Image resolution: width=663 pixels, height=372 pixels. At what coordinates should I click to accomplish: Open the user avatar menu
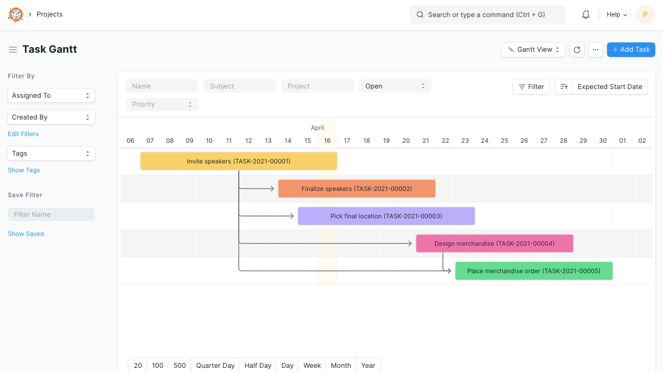(x=645, y=14)
